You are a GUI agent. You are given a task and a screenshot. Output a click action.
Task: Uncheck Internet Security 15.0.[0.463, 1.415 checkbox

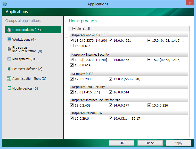pyautogui.click(x=149, y=60)
